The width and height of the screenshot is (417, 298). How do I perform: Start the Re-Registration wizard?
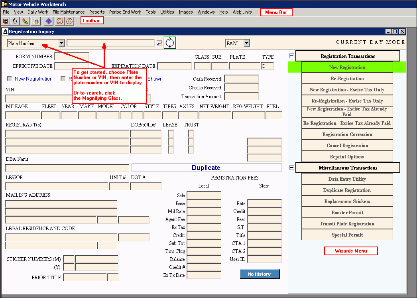click(x=347, y=79)
